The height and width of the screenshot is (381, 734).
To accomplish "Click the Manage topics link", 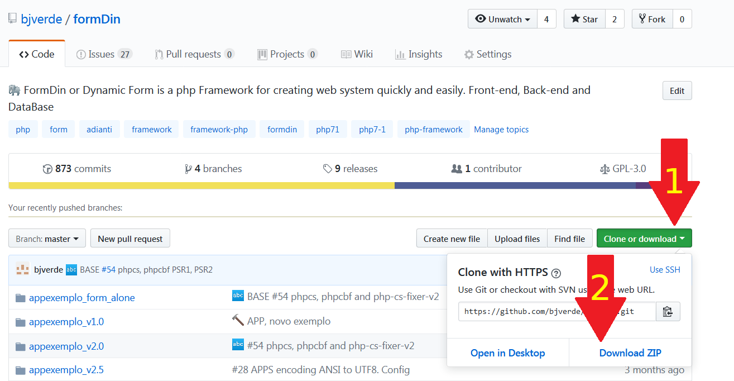I will tap(501, 129).
